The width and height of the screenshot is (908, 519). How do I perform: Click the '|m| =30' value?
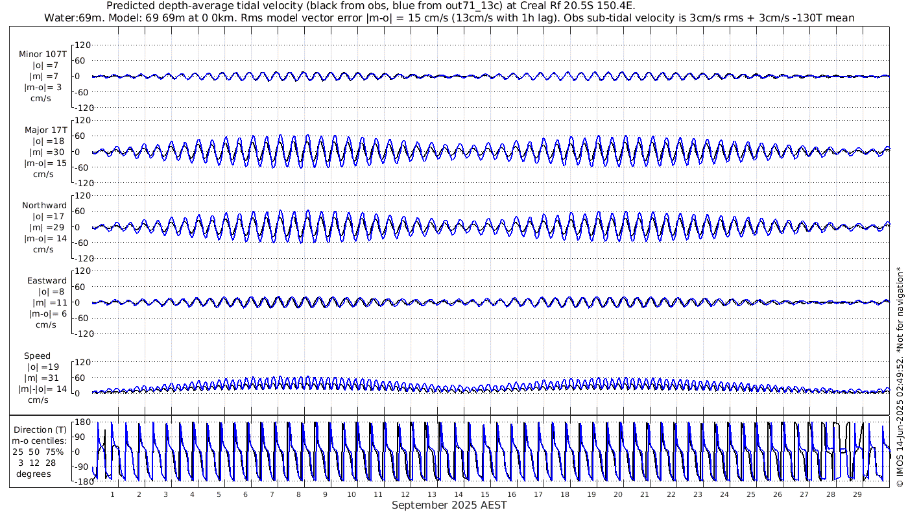(49, 152)
